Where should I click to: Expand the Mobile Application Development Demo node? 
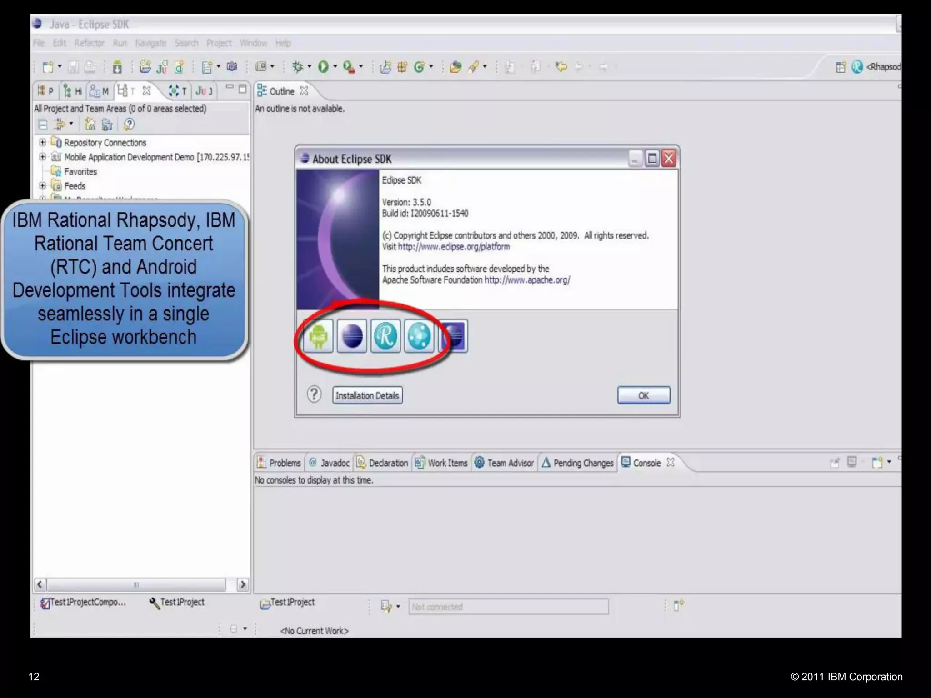[42, 157]
